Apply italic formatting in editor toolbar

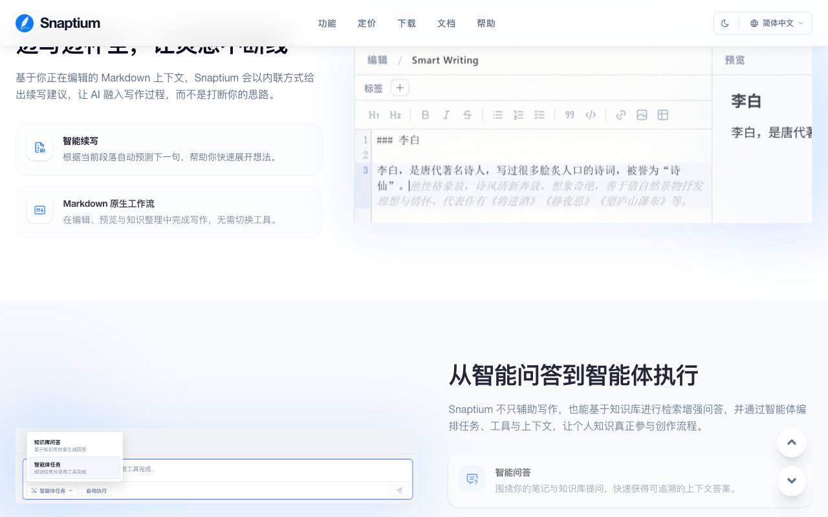click(x=446, y=115)
